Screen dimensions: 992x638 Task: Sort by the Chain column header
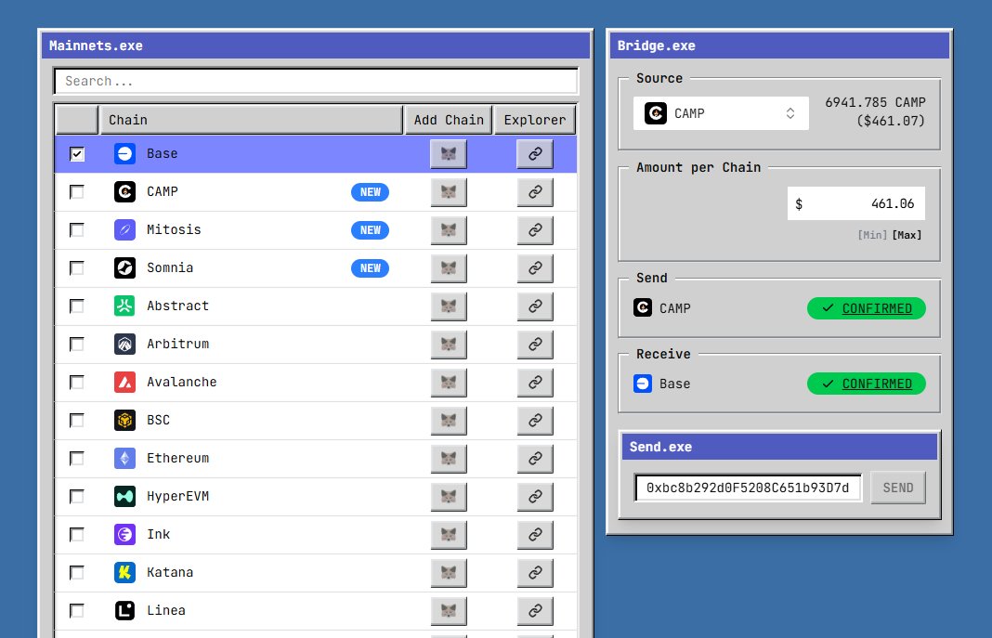[251, 120]
